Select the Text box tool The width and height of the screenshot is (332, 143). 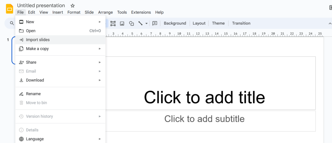click(113, 23)
